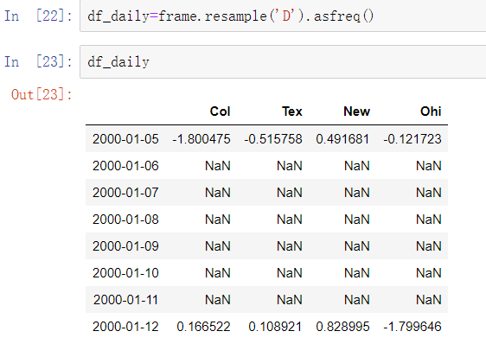Click the value 0.166522 in last row
Viewport: 486px width, 344px height.
point(203,327)
